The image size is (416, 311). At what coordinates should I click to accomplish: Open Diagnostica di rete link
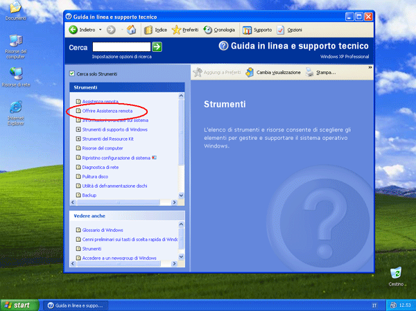click(101, 168)
